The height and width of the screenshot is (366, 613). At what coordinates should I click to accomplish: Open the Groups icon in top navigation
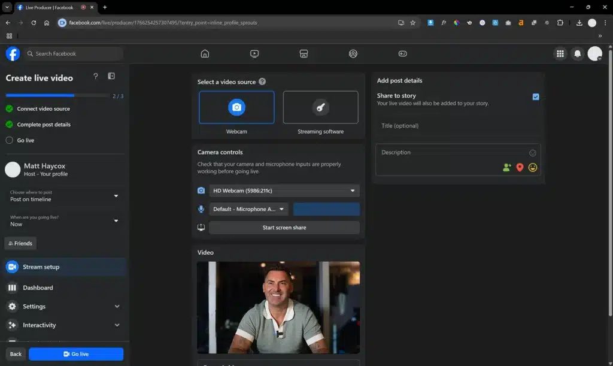click(x=353, y=53)
